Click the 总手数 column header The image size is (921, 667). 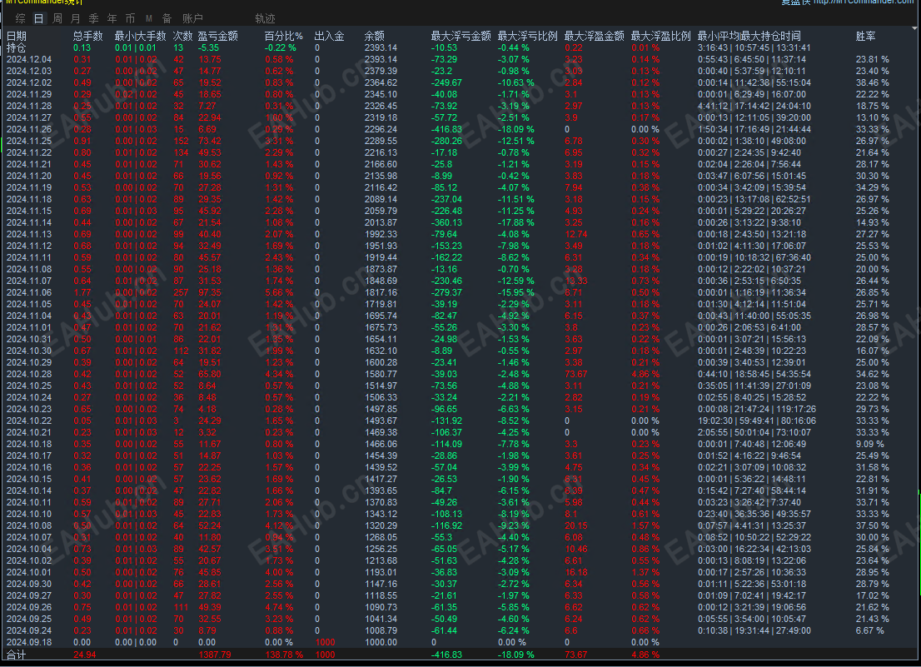pos(88,37)
